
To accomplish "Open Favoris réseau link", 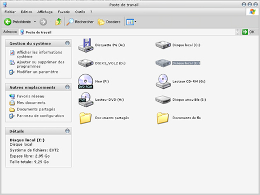I will click(x=30, y=96).
